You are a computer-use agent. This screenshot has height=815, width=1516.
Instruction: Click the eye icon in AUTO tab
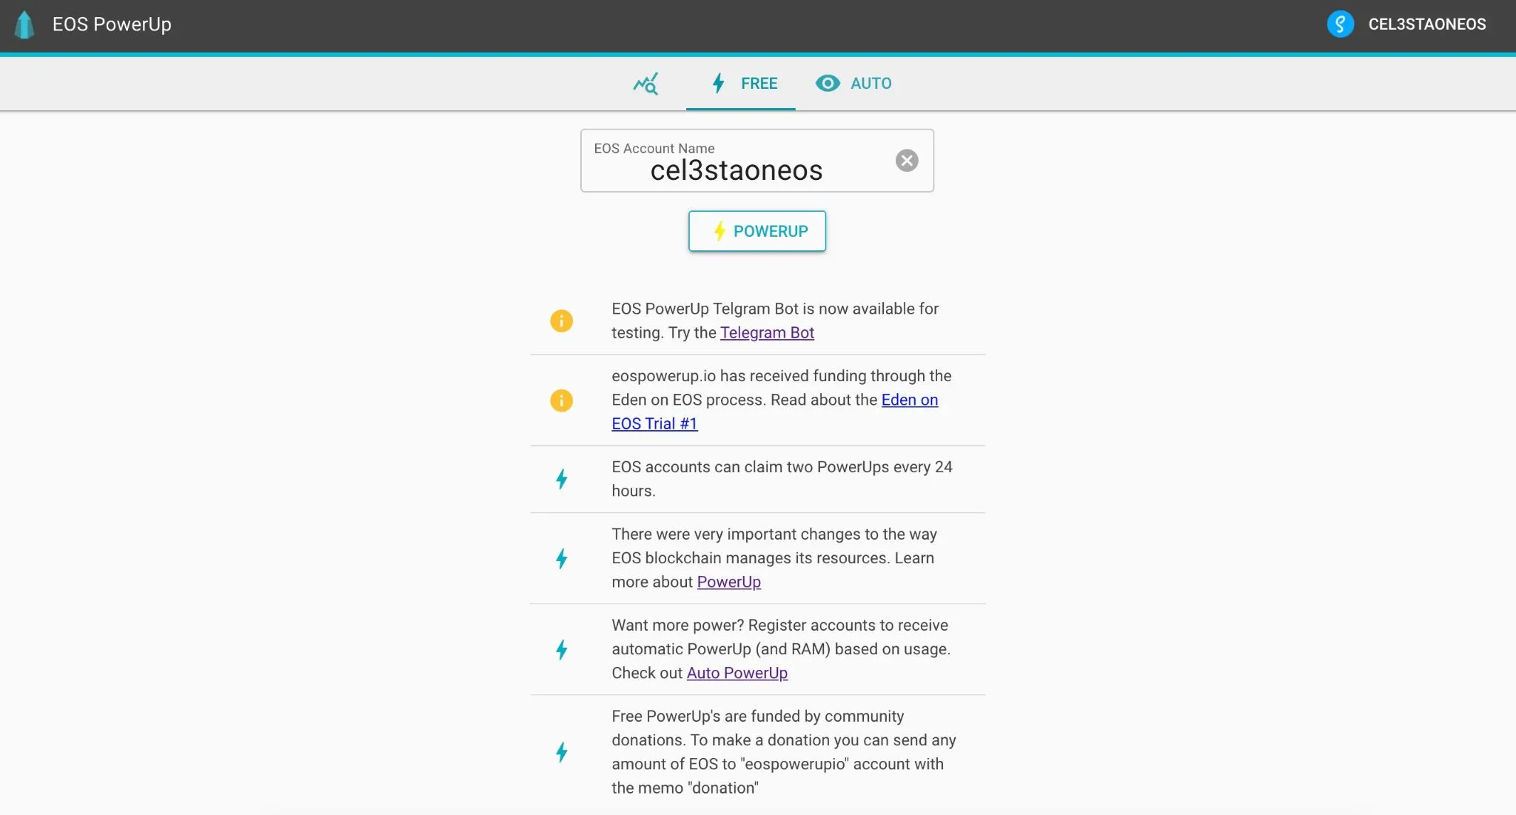[828, 84]
